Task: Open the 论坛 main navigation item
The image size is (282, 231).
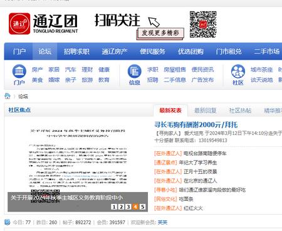Action: coord(44,51)
